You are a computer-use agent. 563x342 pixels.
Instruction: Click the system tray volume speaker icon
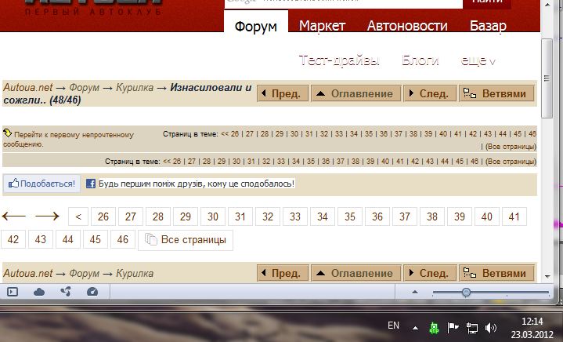pyautogui.click(x=491, y=327)
